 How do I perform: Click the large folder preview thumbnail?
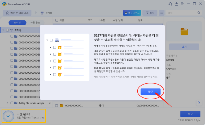[184, 32]
